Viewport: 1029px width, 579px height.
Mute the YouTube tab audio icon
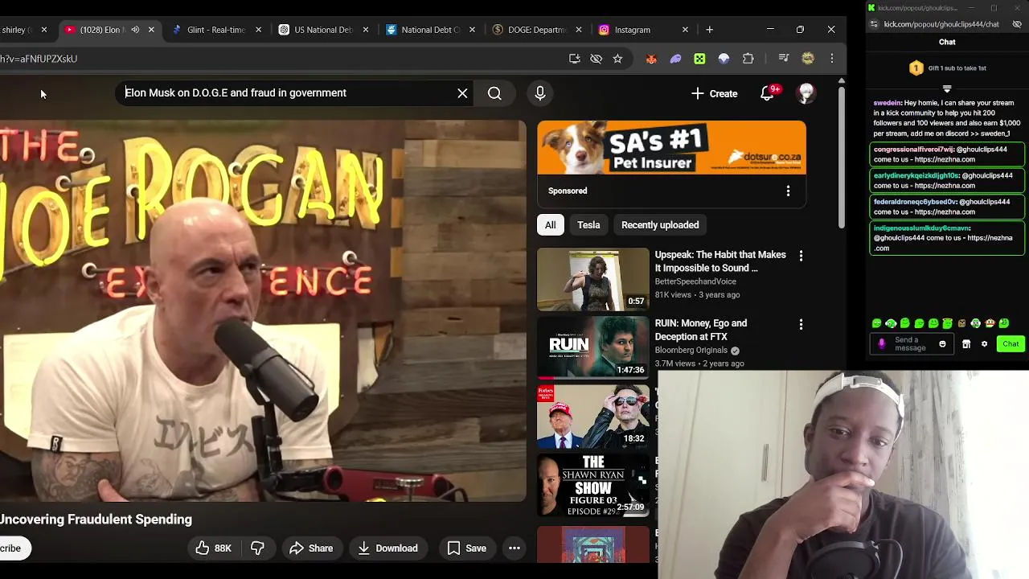point(135,30)
